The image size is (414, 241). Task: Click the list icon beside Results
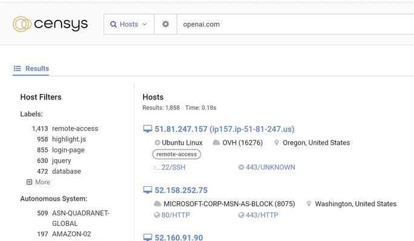point(17,69)
